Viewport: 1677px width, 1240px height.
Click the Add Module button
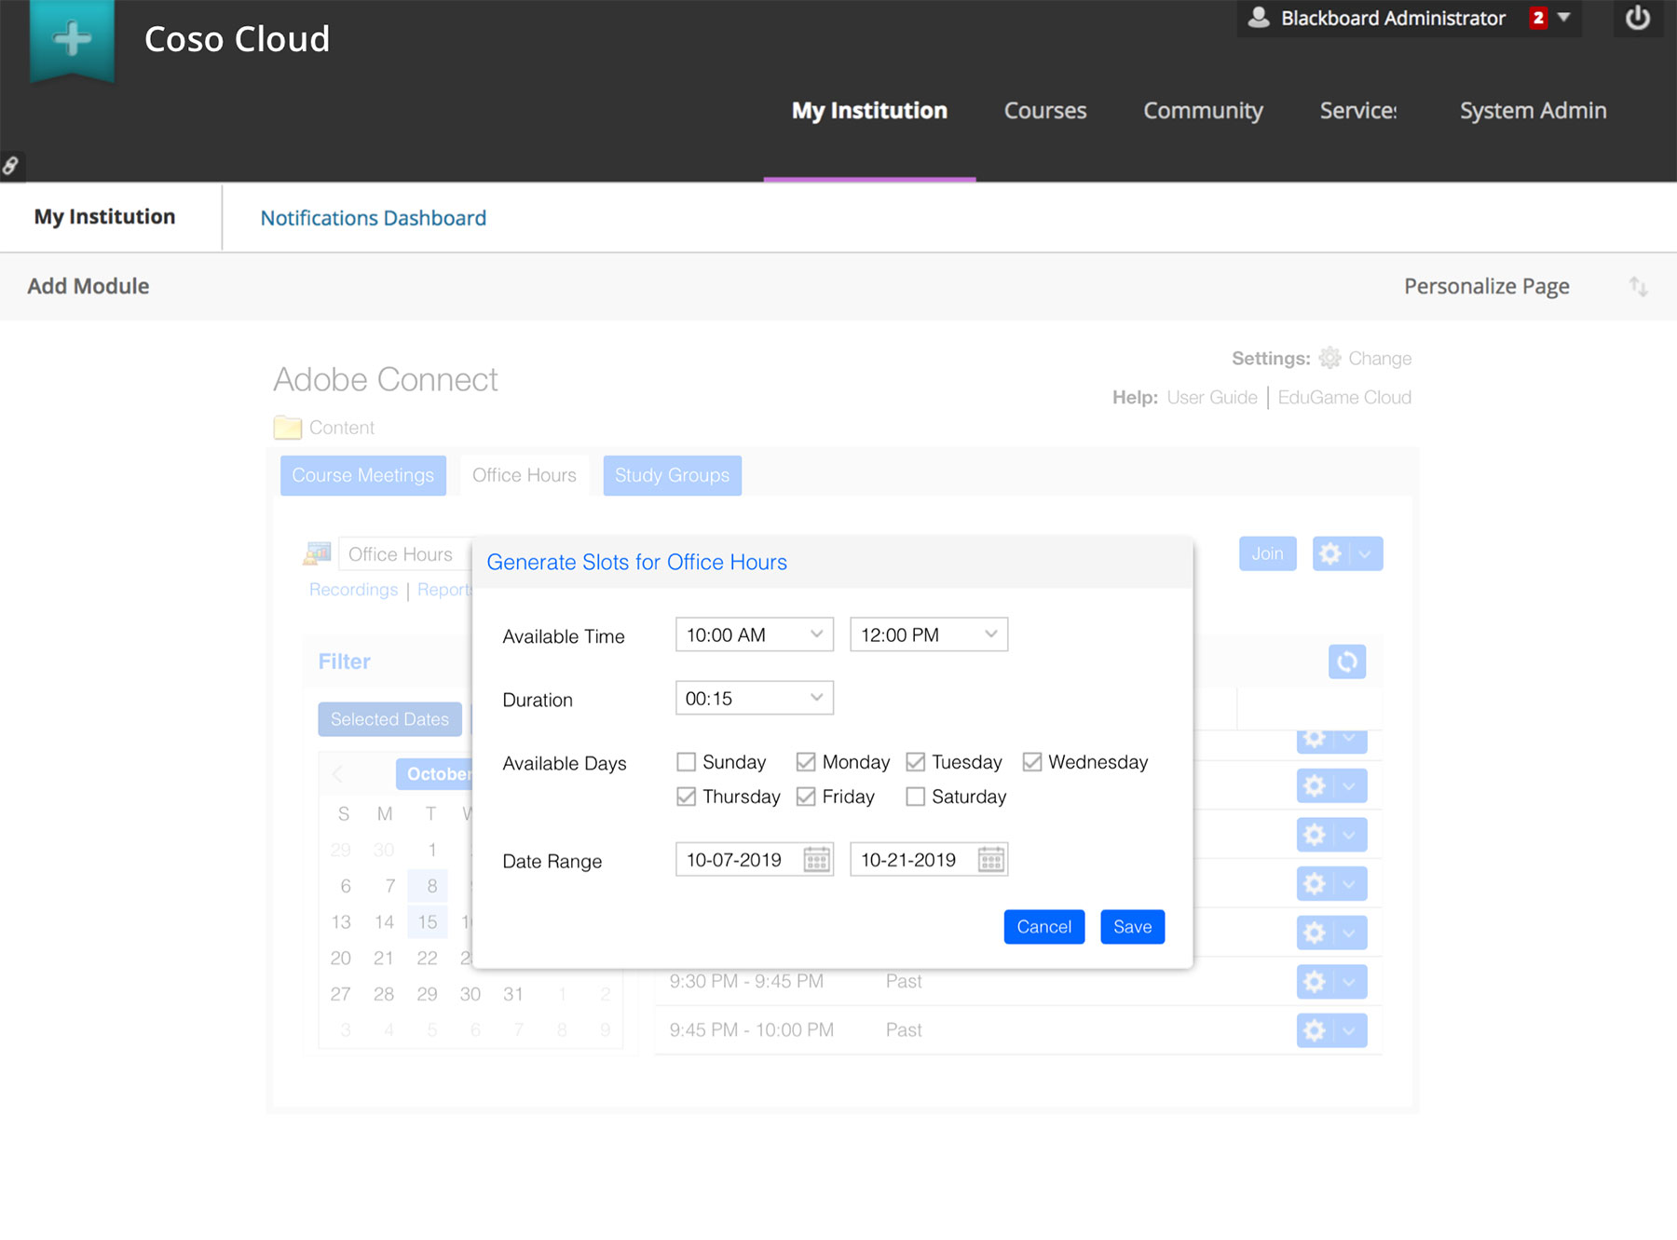pos(89,286)
